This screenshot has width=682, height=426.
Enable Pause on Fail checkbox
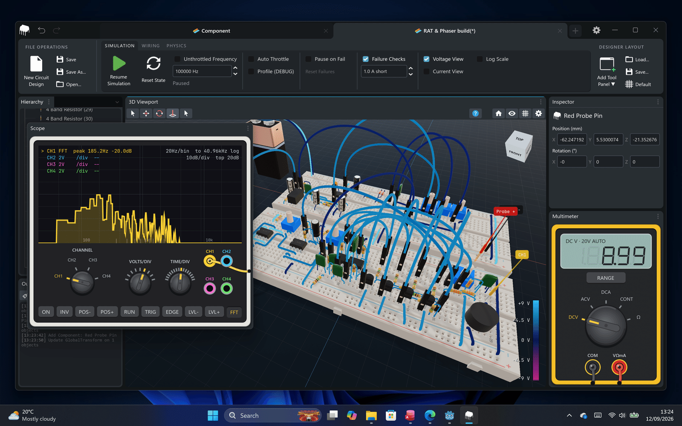pos(308,59)
